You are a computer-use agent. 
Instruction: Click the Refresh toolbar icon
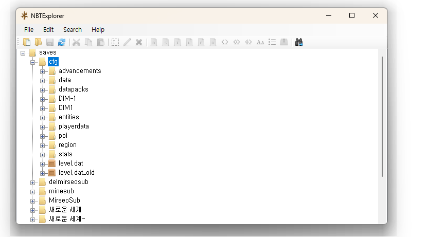(x=62, y=42)
